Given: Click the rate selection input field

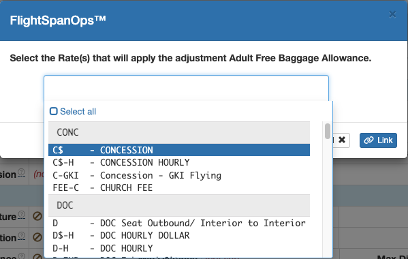Looking at the screenshot, I should coord(187,88).
